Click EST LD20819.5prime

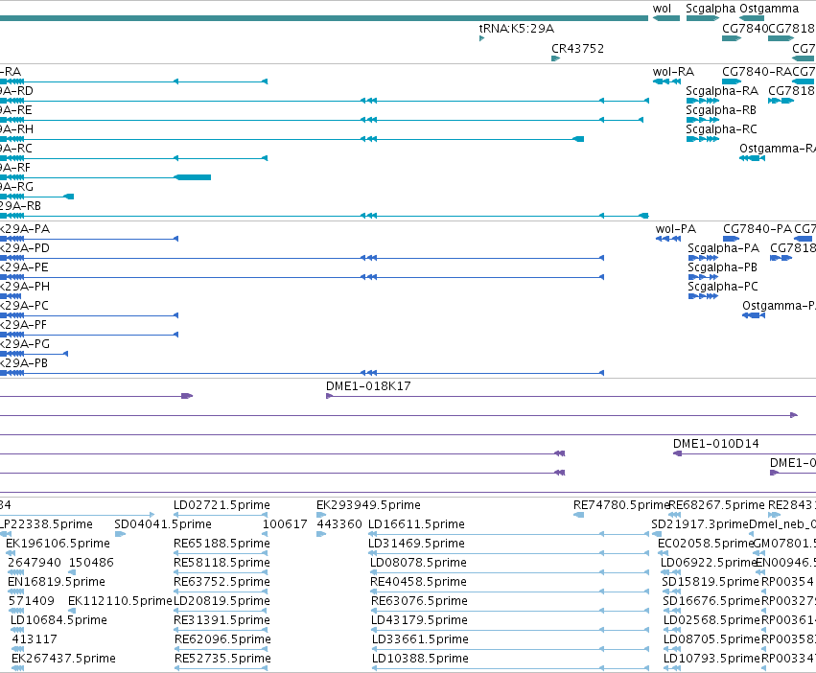(x=221, y=601)
